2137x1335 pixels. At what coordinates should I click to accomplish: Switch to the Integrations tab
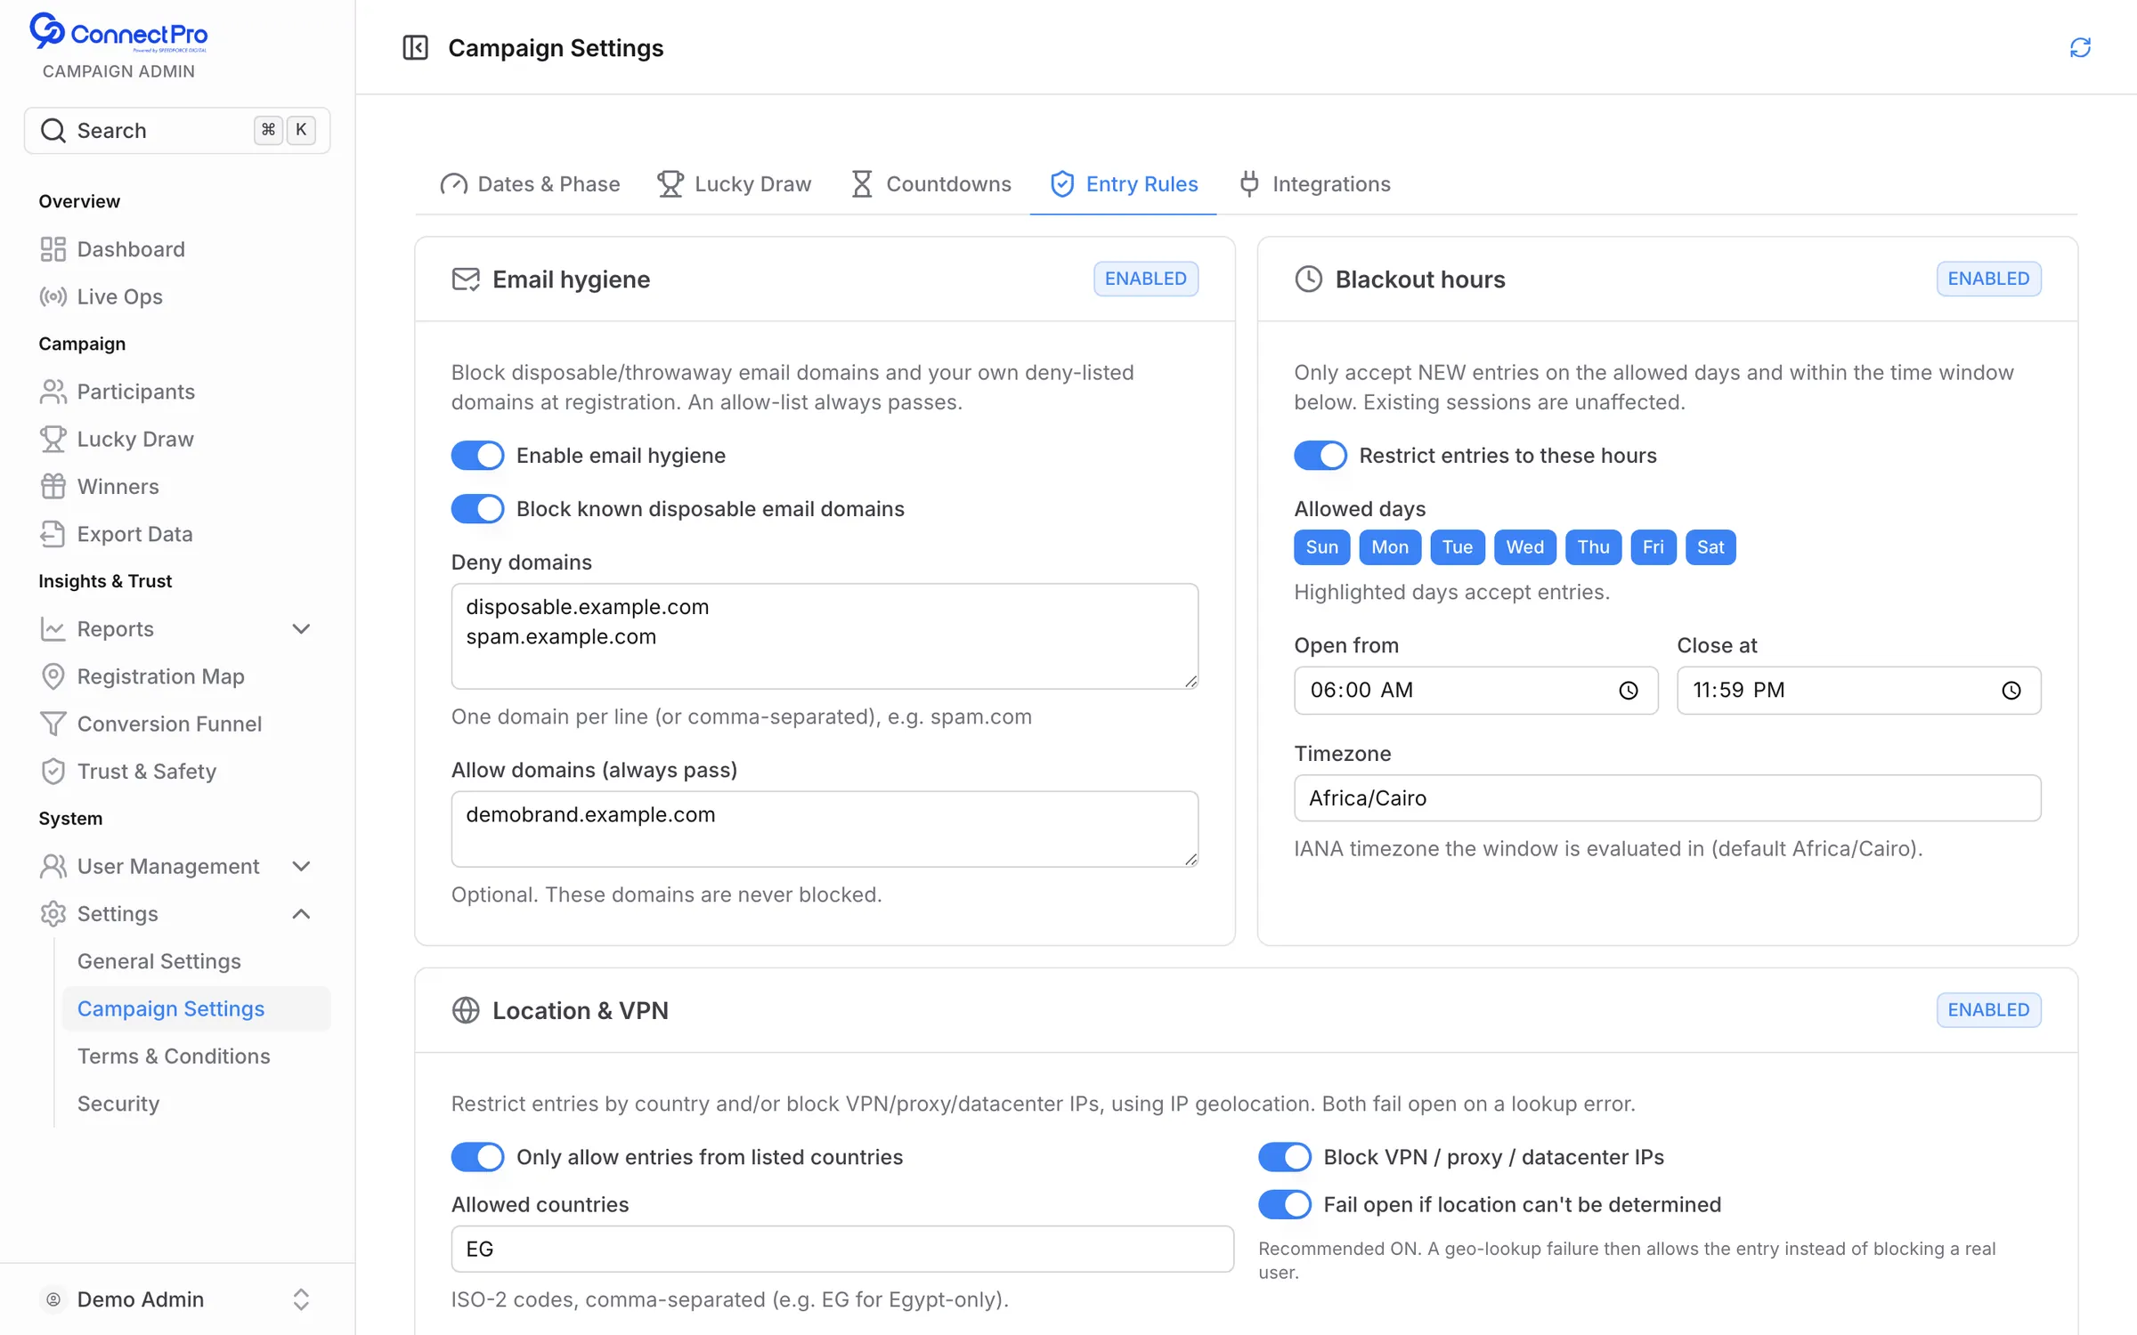(1315, 184)
